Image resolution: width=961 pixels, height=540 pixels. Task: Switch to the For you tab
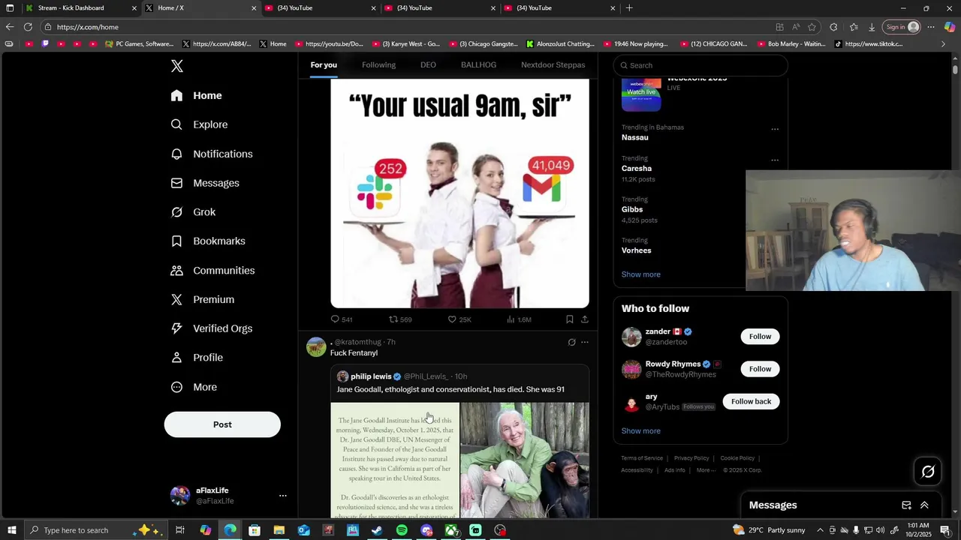324,65
